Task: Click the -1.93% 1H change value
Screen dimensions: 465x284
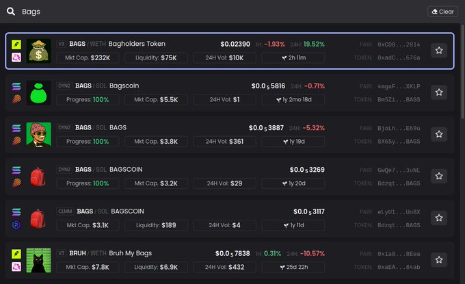Action: 274,44
